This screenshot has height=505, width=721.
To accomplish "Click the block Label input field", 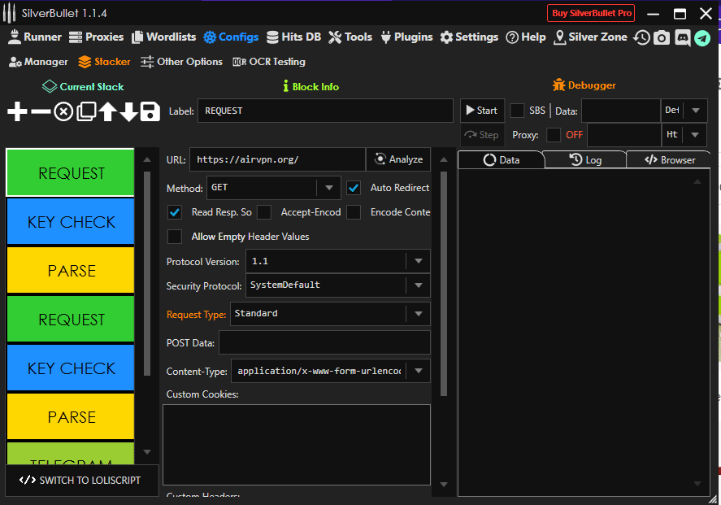I will click(326, 111).
